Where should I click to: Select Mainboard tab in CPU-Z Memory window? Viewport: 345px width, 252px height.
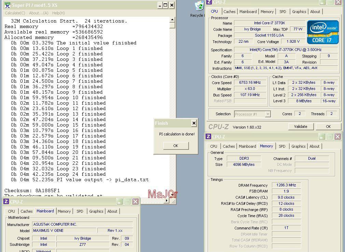(247, 146)
